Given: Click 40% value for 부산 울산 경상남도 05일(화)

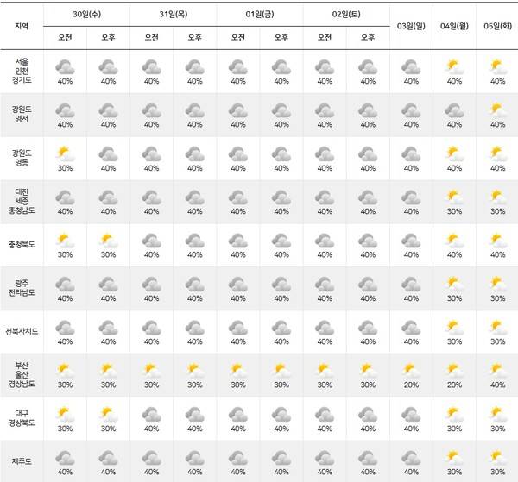Looking at the screenshot, I should 497,385.
